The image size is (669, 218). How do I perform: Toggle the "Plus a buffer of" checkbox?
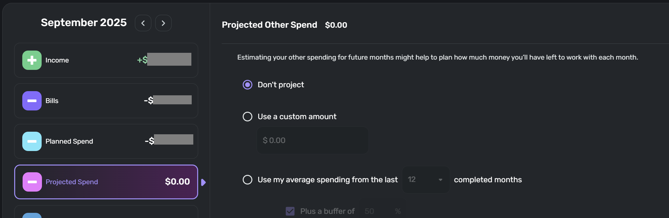[x=290, y=211]
